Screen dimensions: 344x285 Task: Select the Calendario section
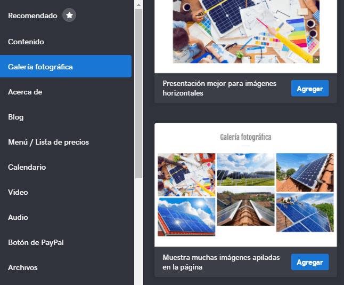pos(27,167)
